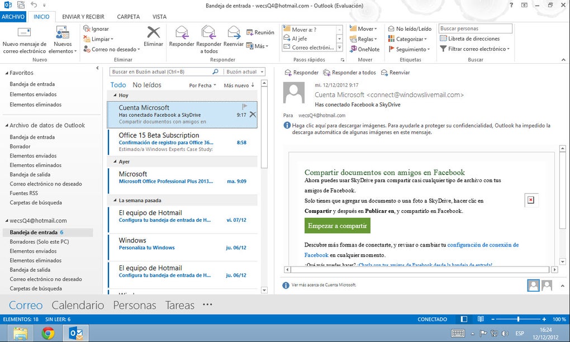Toggle Más nuevo sort order
This screenshot has width=570, height=342.
click(239, 85)
